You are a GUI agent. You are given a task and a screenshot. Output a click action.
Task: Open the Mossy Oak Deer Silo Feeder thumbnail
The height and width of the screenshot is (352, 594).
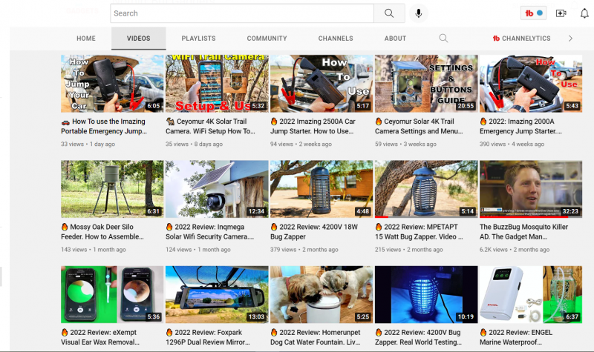(112, 189)
